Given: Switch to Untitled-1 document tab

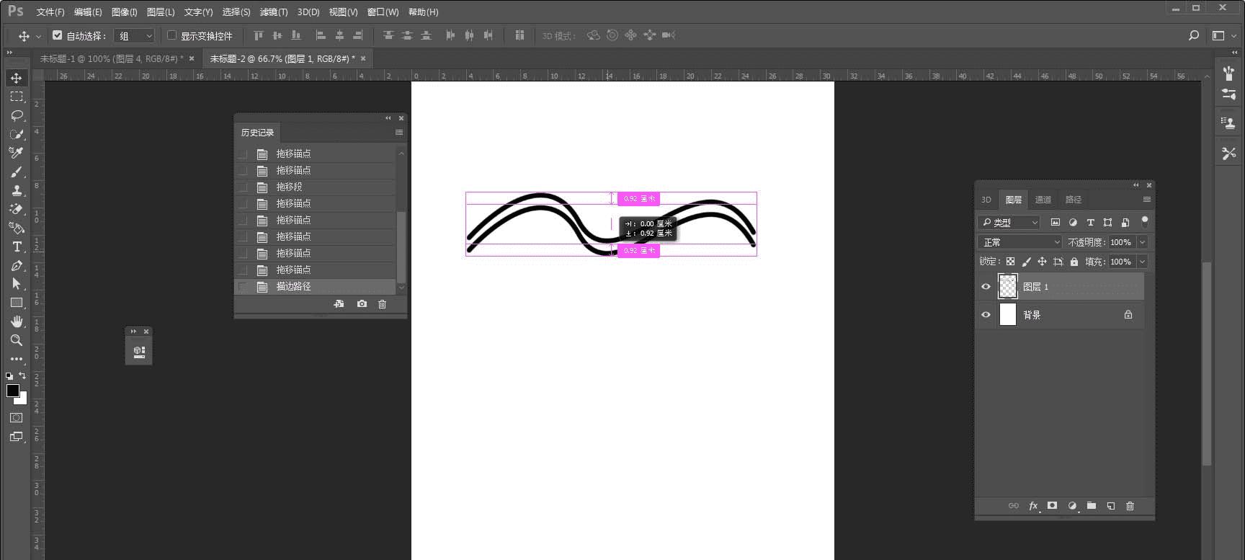Looking at the screenshot, I should [111, 58].
